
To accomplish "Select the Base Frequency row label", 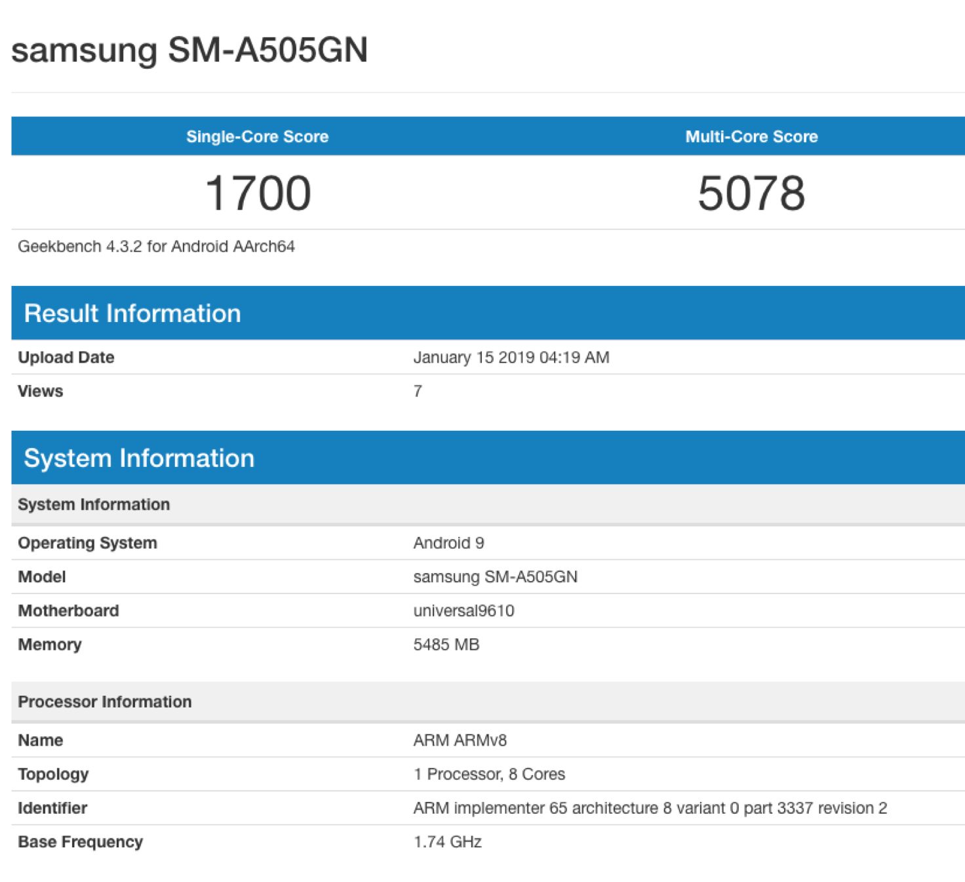I will pyautogui.click(x=81, y=842).
